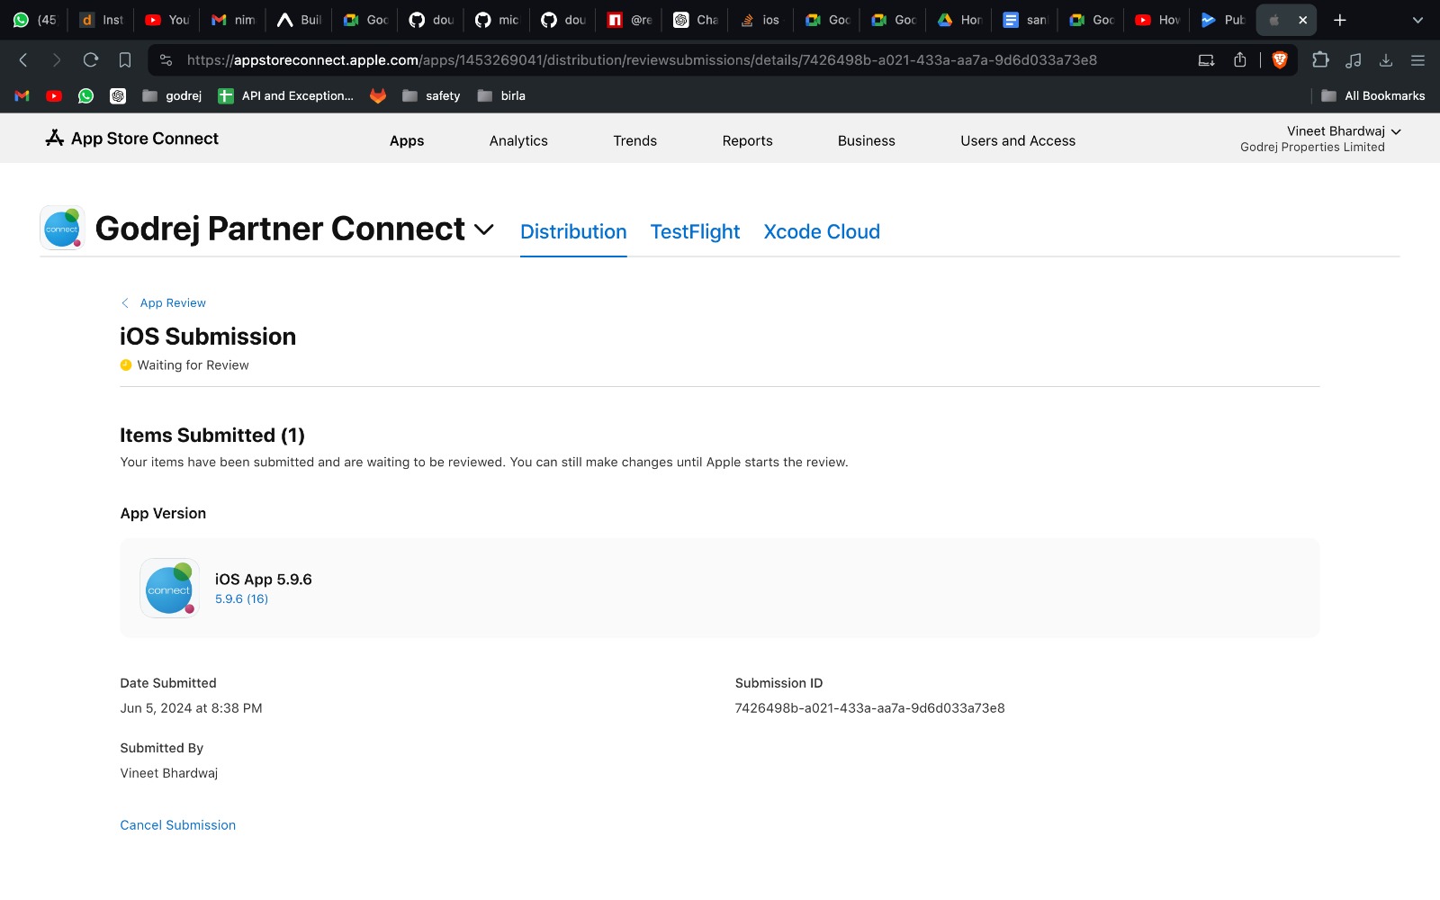Screen dimensions: 1440x900
Task: Click the App Store Connect logo
Action: [132, 139]
